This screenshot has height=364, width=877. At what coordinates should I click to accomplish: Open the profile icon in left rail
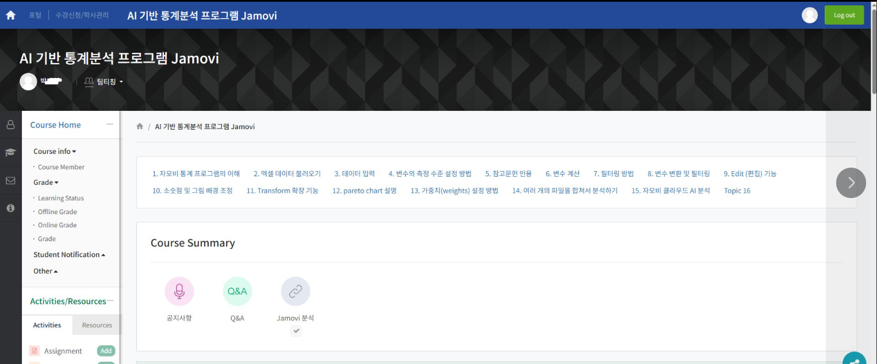tap(10, 125)
